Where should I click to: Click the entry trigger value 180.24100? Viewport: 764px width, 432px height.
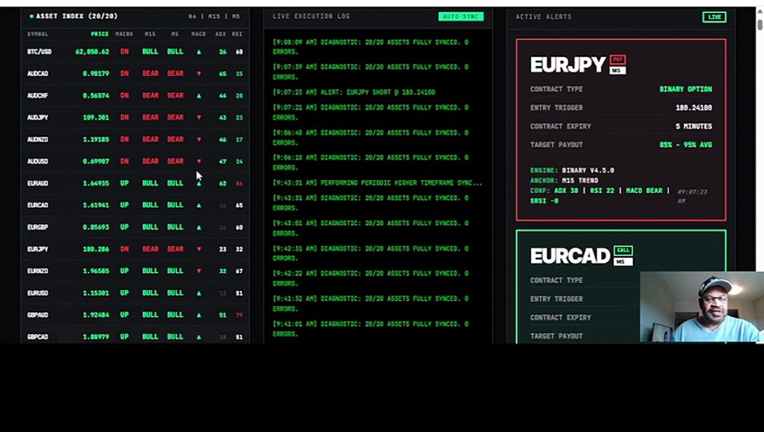(694, 108)
